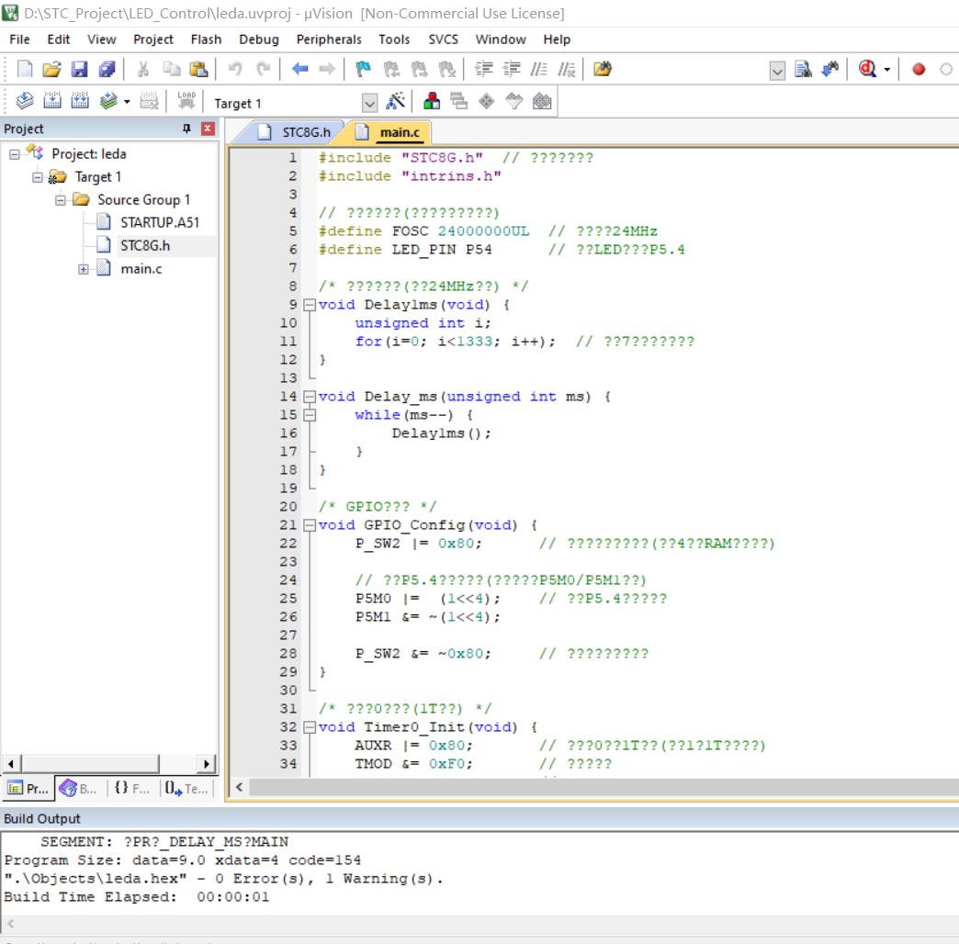Redo the last edit
The height and width of the screenshot is (944, 959).
(263, 69)
